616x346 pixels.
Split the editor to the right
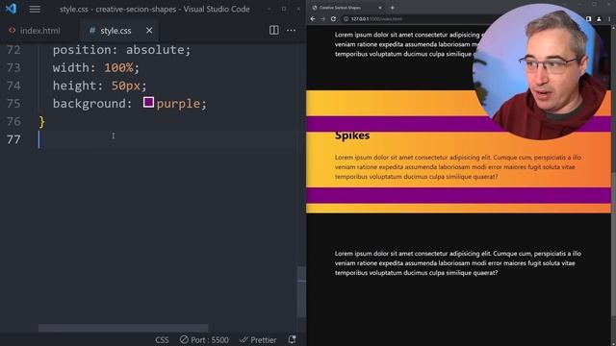tap(273, 30)
